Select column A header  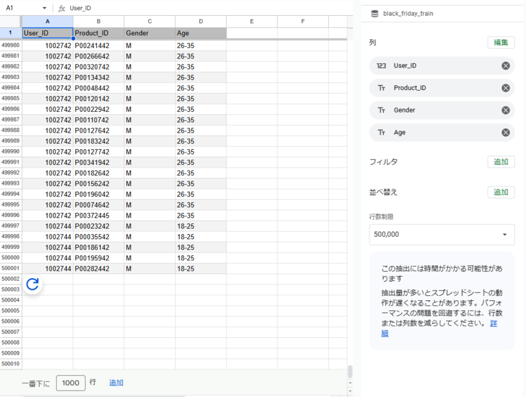click(47, 22)
